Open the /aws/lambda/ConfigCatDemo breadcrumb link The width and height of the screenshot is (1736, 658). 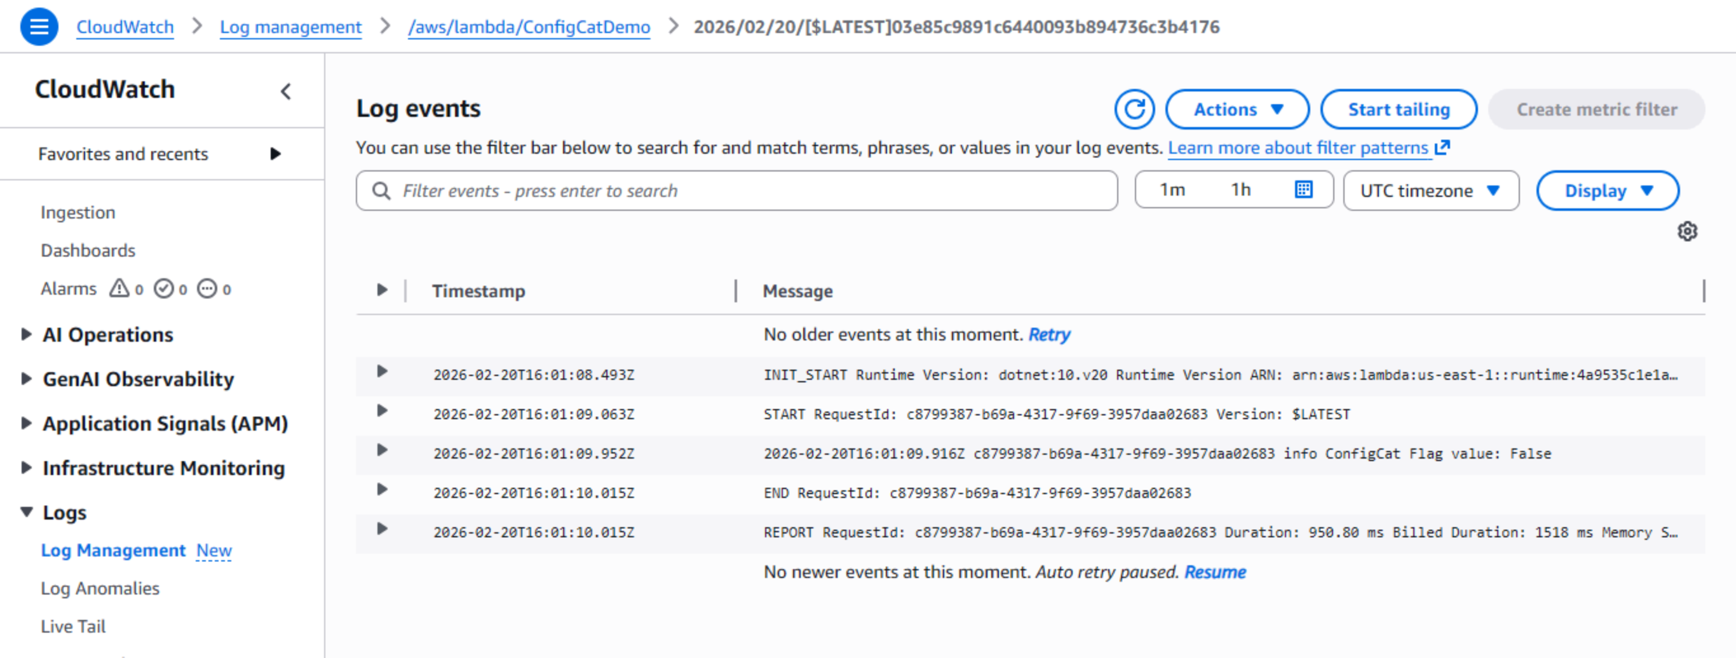coord(529,27)
